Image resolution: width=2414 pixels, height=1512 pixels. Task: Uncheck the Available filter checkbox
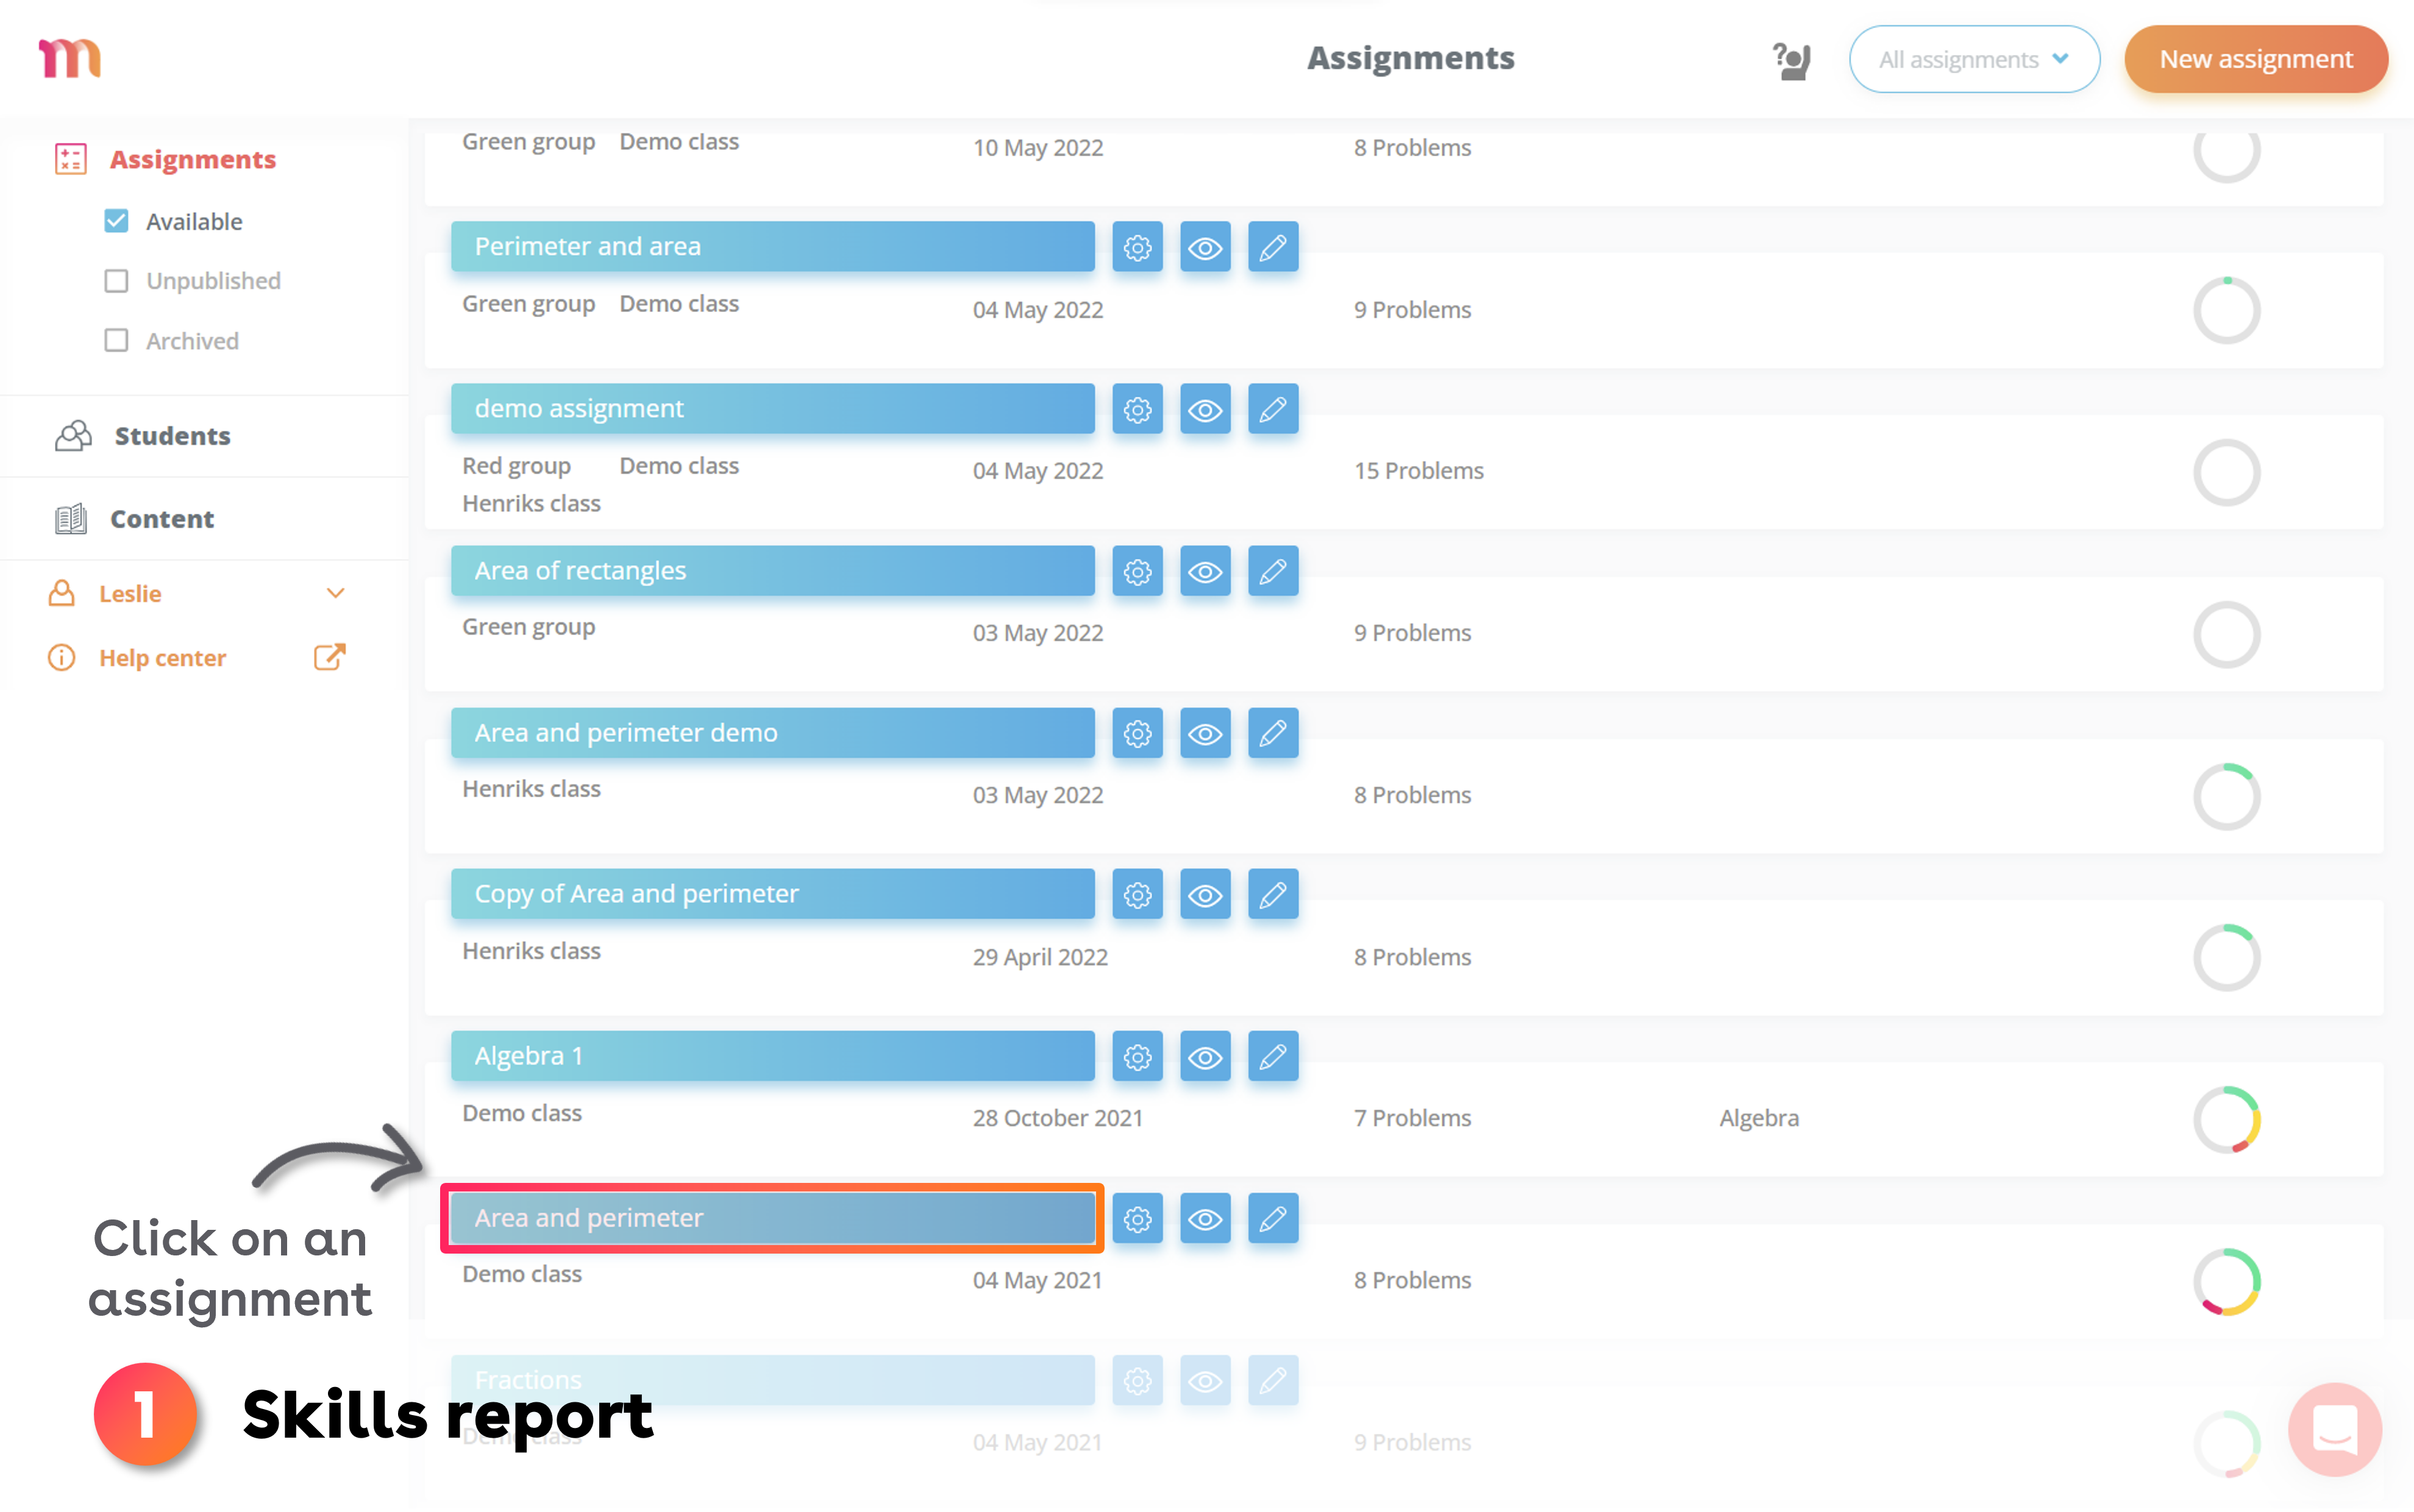116,221
